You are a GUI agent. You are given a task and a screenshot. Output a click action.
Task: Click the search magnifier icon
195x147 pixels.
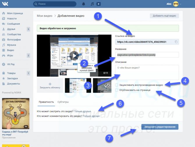tap(36, 4)
